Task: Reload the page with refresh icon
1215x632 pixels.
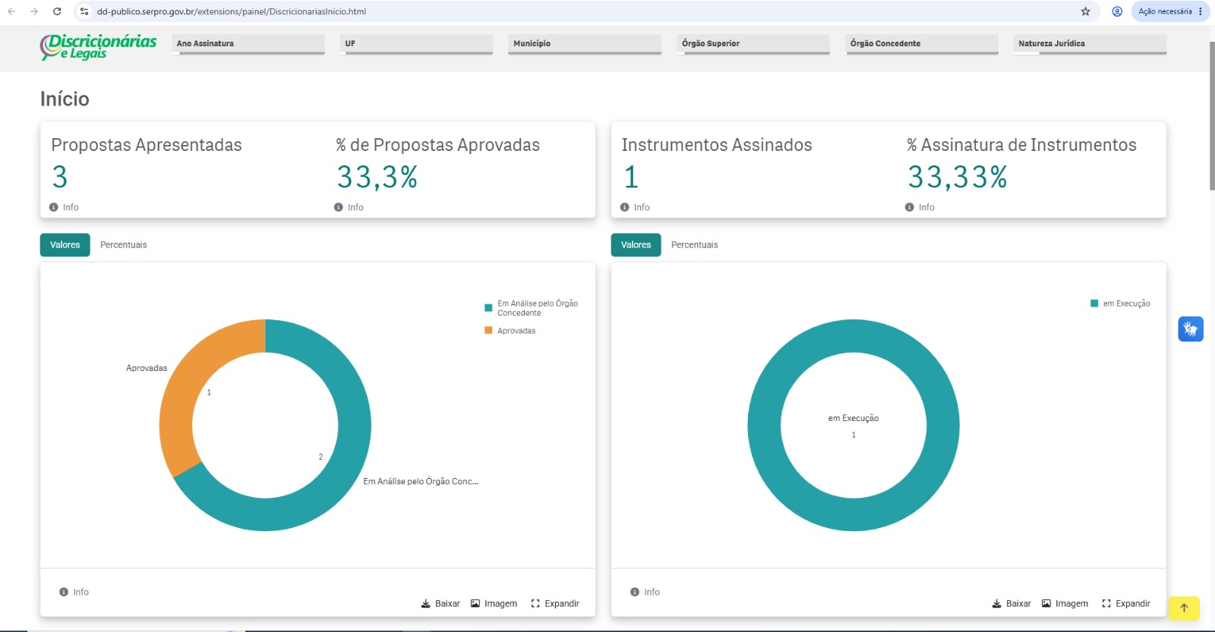Action: click(57, 11)
